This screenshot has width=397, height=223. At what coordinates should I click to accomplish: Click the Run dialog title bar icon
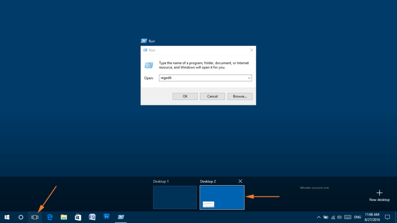pos(145,50)
